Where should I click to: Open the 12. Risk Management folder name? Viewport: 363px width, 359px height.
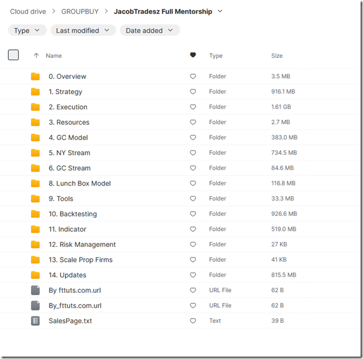82,245
